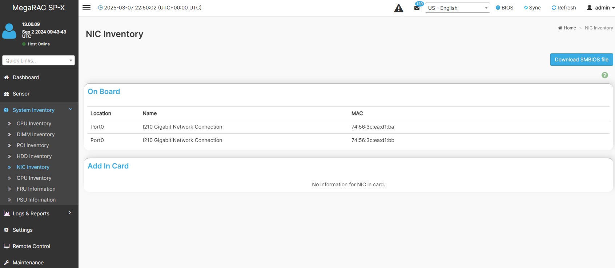Image resolution: width=615 pixels, height=268 pixels.
Task: Collapse the System Inventory chevron
Action: [71, 109]
